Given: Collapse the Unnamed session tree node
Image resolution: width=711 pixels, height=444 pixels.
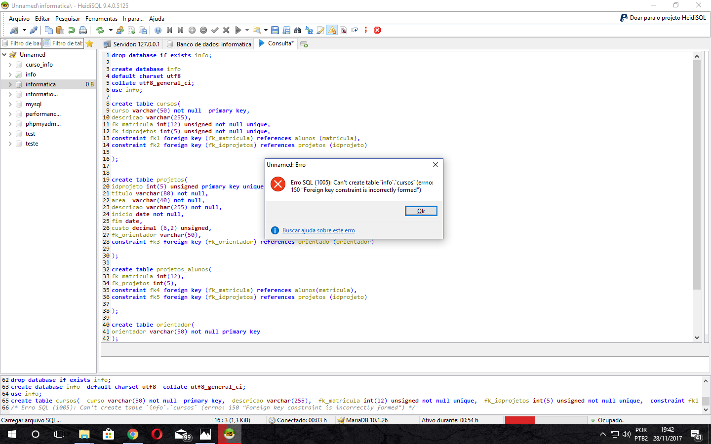Looking at the screenshot, I should click(4, 55).
